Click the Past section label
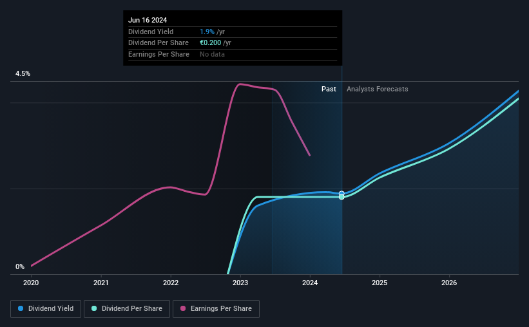This screenshot has width=529, height=327. point(329,89)
